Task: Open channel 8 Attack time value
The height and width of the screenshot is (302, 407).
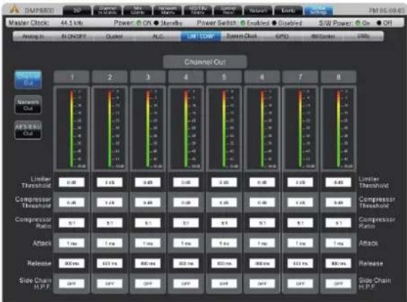Action: 338,243
